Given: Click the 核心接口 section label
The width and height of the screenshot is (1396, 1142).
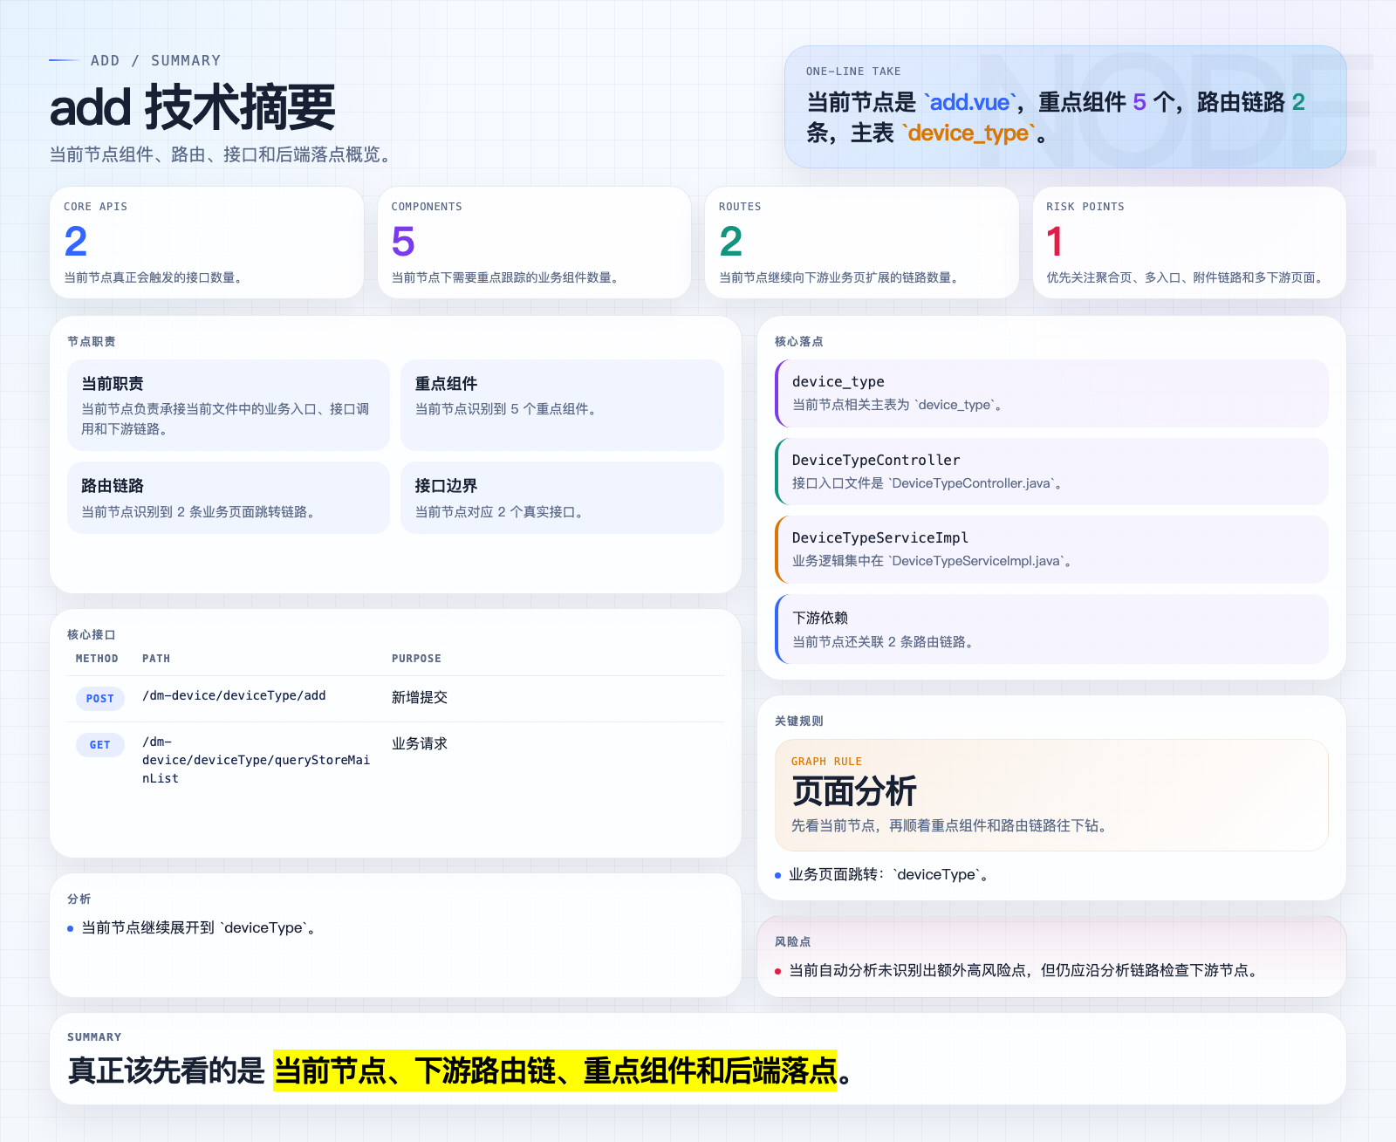Looking at the screenshot, I should click(91, 634).
